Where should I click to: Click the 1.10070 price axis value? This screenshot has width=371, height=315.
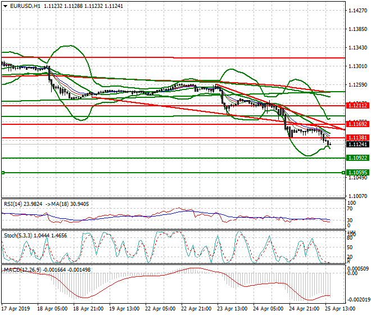pyautogui.click(x=358, y=196)
